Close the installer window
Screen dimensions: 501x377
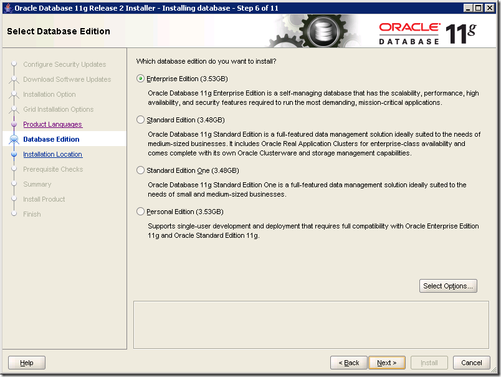tap(490, 7)
